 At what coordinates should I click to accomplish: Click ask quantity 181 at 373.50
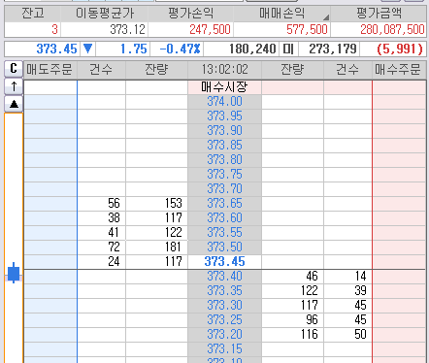click(x=174, y=247)
